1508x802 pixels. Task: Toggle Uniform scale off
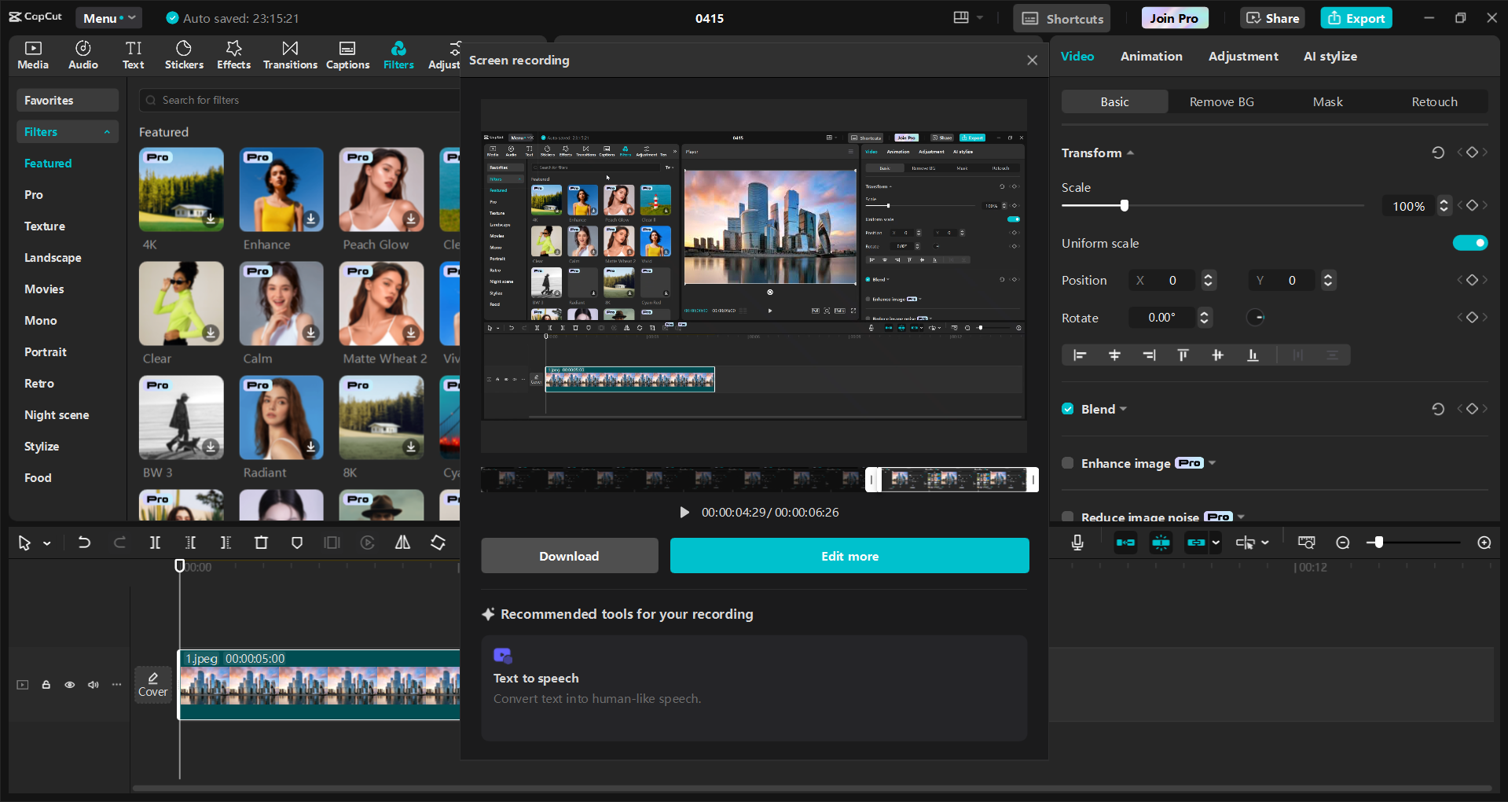pos(1470,243)
